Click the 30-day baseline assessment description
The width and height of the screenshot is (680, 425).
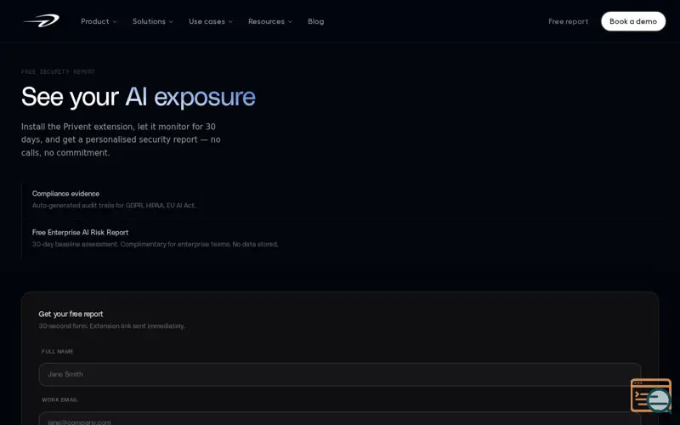pyautogui.click(x=155, y=244)
